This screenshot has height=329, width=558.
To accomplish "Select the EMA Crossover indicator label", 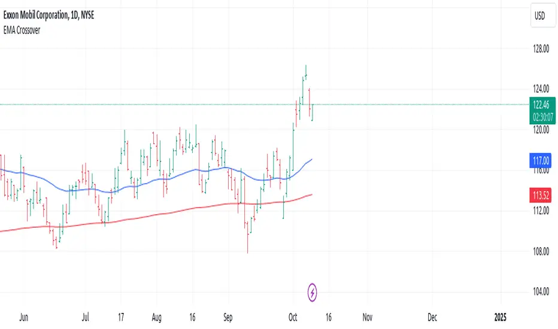I will point(22,31).
